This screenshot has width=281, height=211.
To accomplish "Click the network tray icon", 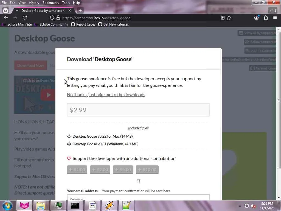I will [x=247, y=206].
